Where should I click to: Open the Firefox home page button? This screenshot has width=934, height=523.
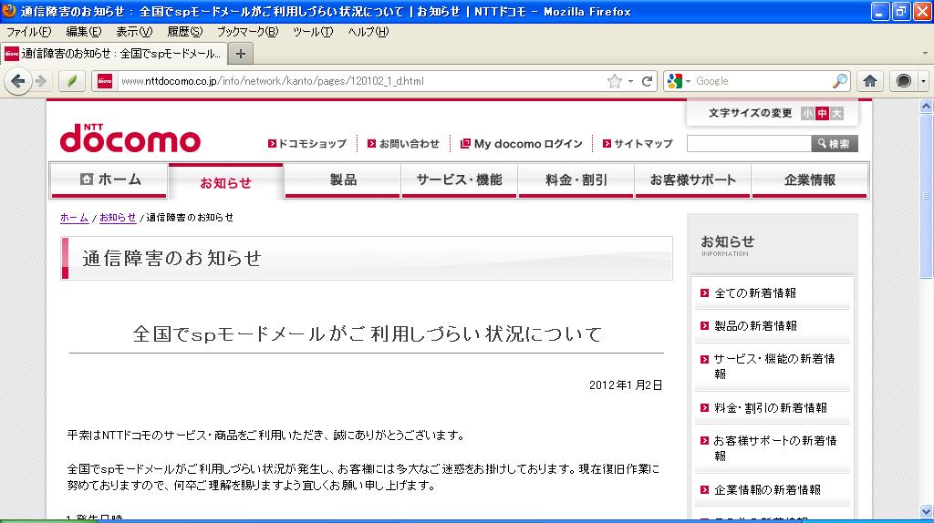(869, 81)
